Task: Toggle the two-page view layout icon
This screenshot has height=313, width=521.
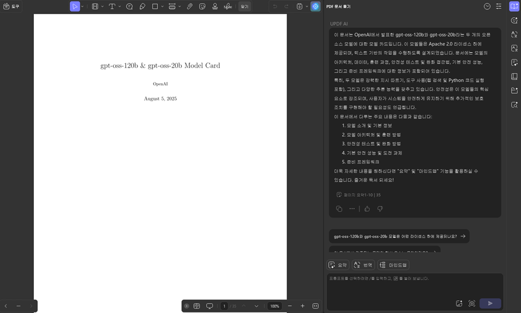Action: click(x=197, y=306)
